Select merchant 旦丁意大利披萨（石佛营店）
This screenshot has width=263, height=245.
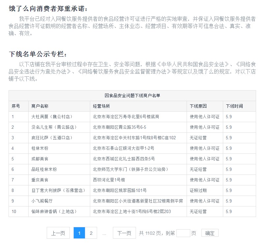click(x=59, y=190)
